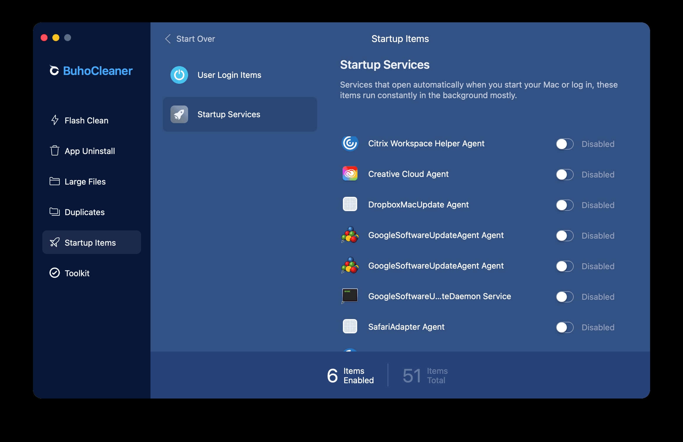Click the GoogleSoftwareUpdateDaemon terminal exec icon

coord(350,296)
